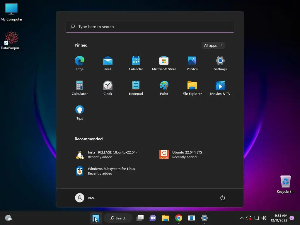
Task: Select the DataWagon desktop shortcut
Action: pyautogui.click(x=11, y=40)
